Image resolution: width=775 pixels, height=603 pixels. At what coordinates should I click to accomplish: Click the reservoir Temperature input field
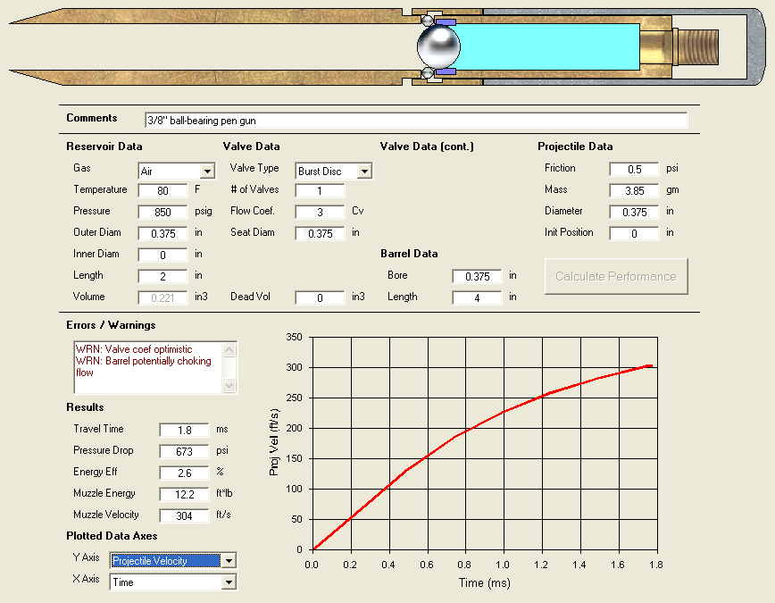click(162, 190)
